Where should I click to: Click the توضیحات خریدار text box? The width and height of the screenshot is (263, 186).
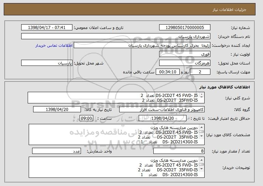[x=116, y=167]
